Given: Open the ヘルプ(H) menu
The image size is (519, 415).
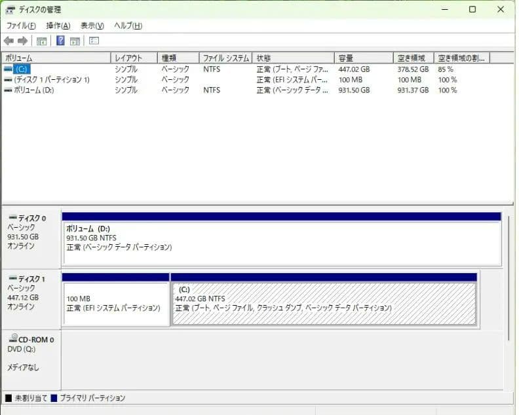Looking at the screenshot, I should [128, 26].
